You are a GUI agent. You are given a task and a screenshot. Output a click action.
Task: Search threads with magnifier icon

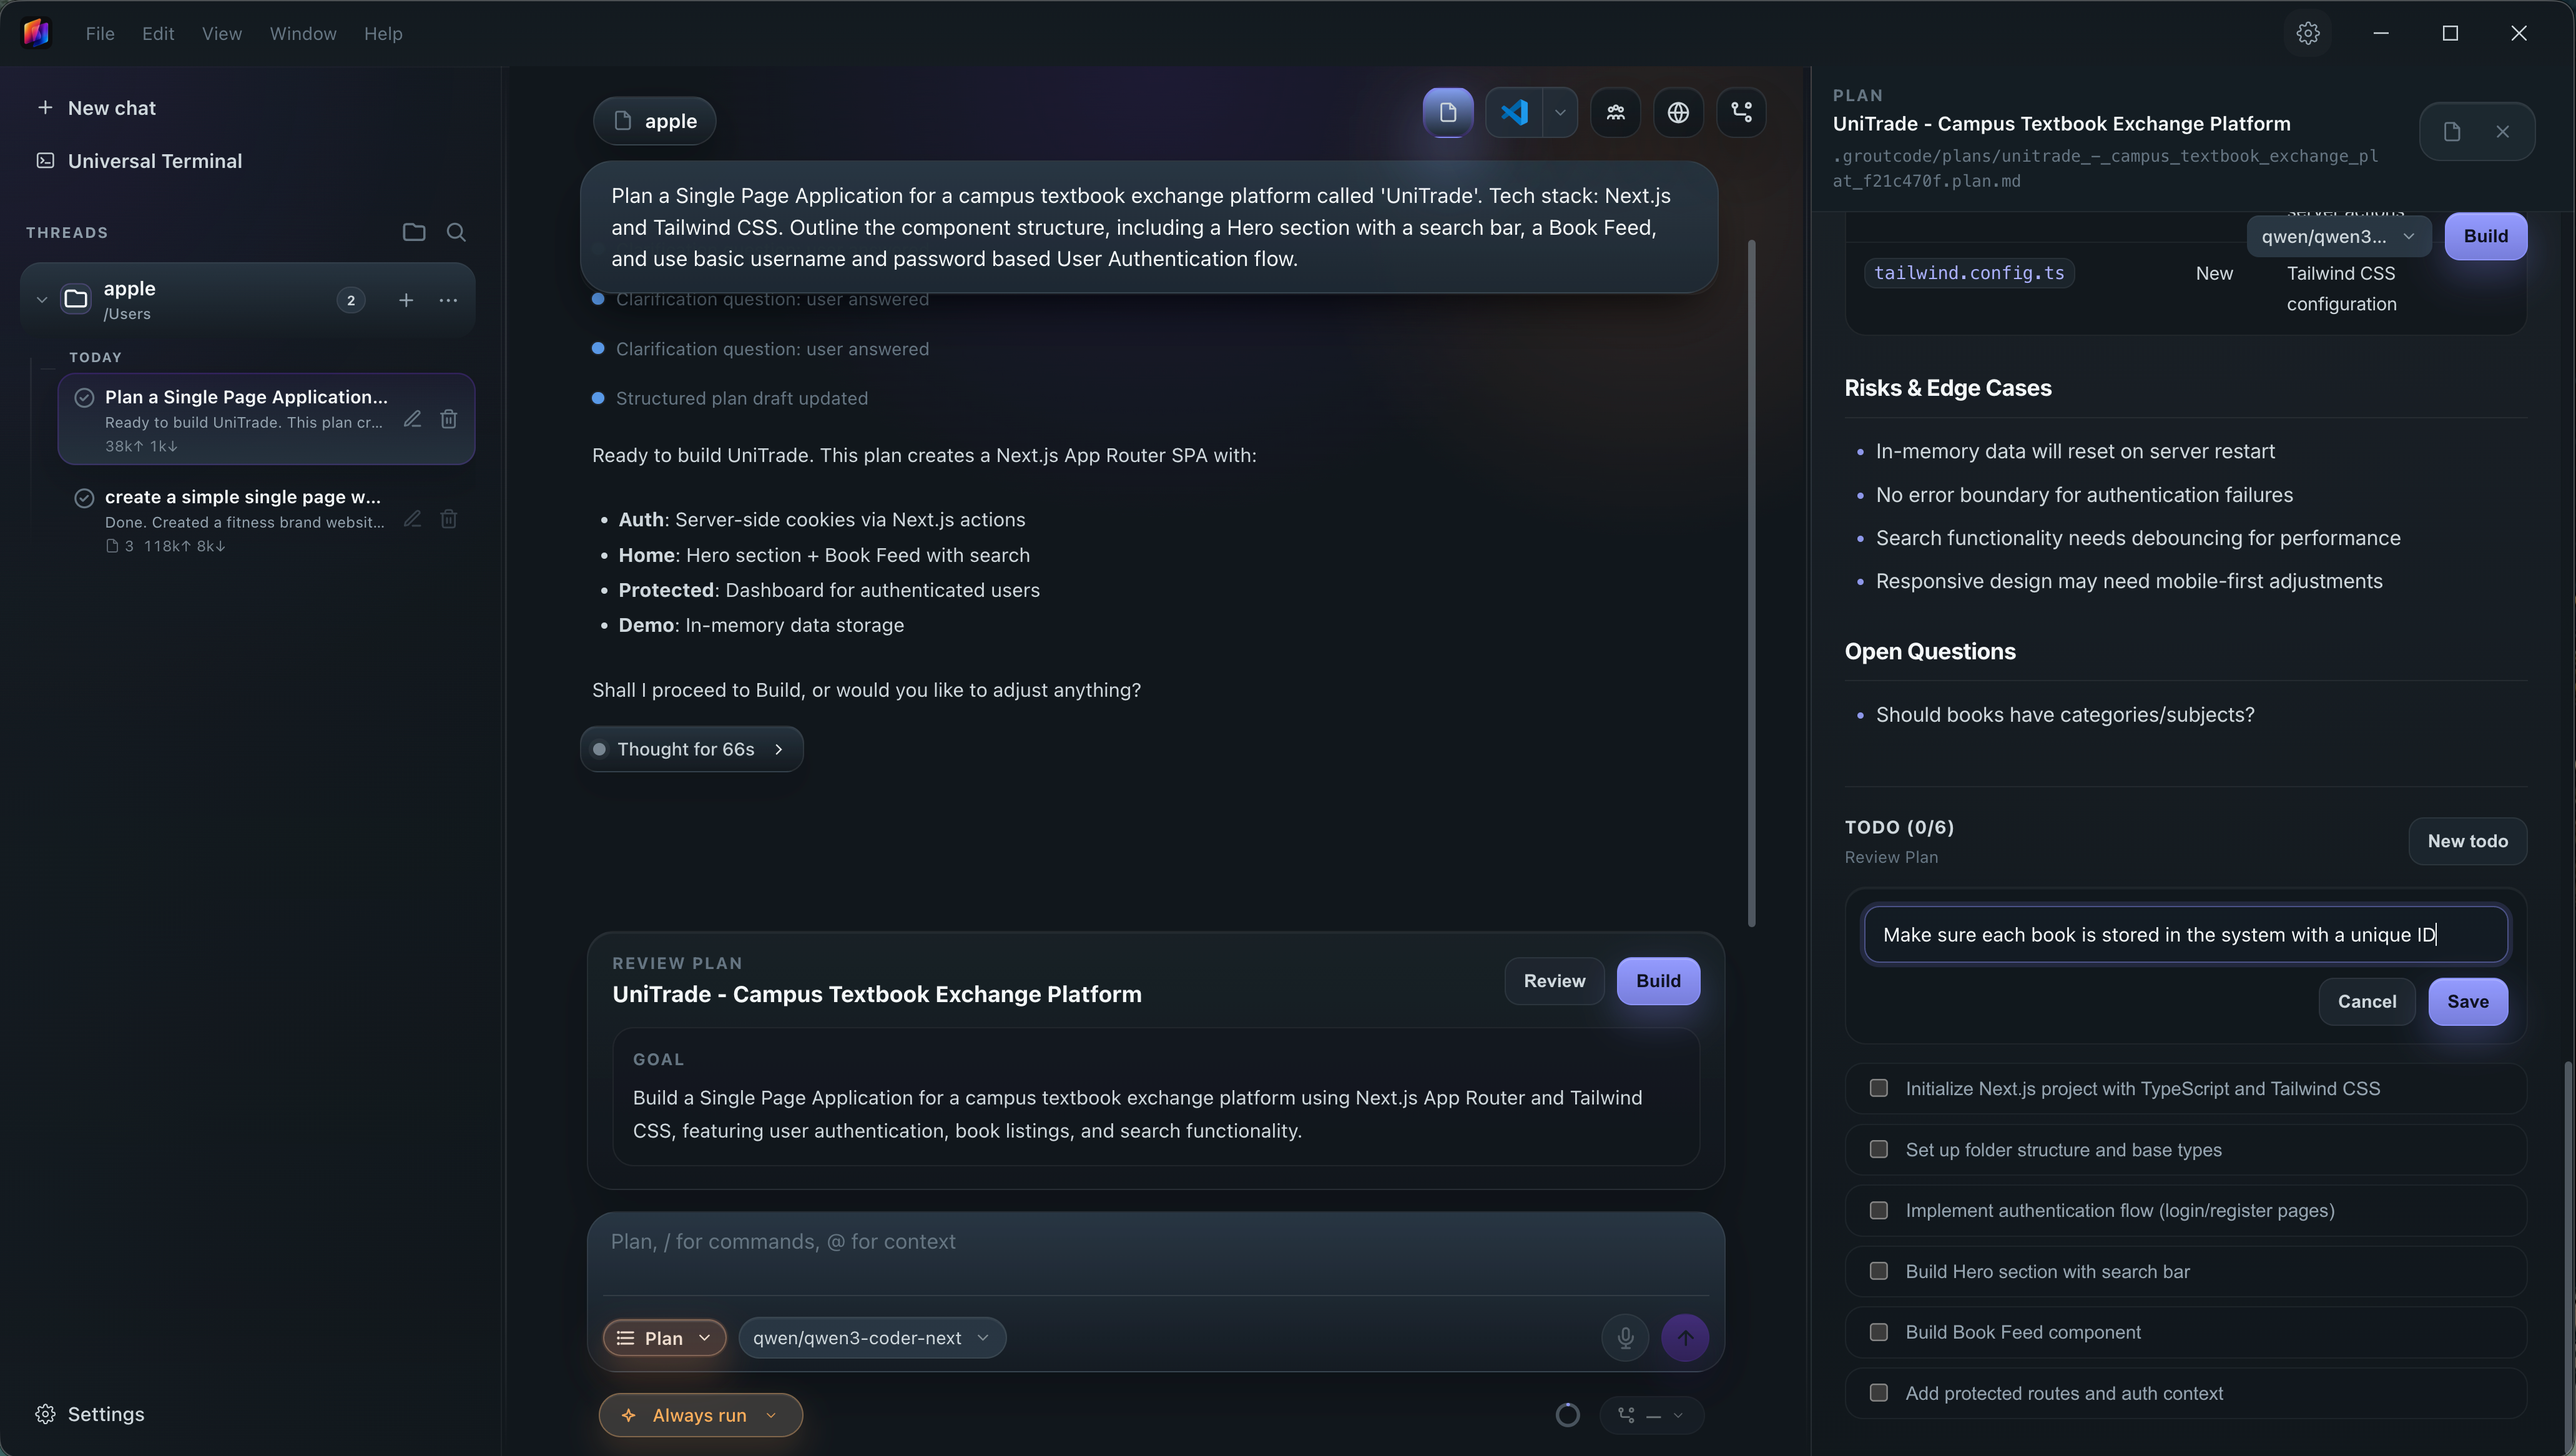pos(456,232)
